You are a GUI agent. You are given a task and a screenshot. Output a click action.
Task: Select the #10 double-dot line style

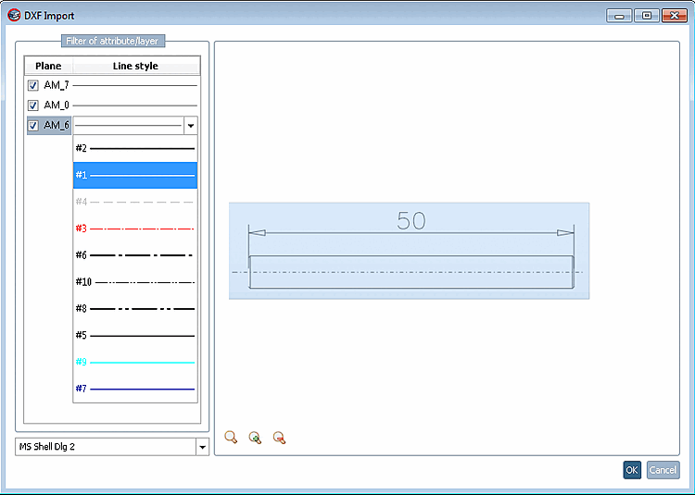(x=135, y=282)
